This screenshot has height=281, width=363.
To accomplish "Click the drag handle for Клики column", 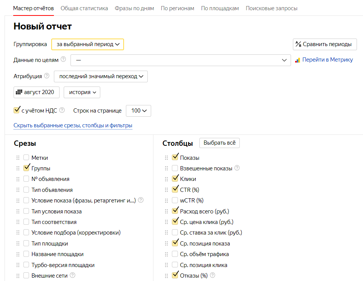I will click(x=166, y=179).
